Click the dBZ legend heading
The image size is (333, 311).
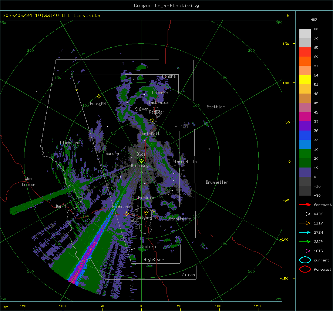point(314,20)
